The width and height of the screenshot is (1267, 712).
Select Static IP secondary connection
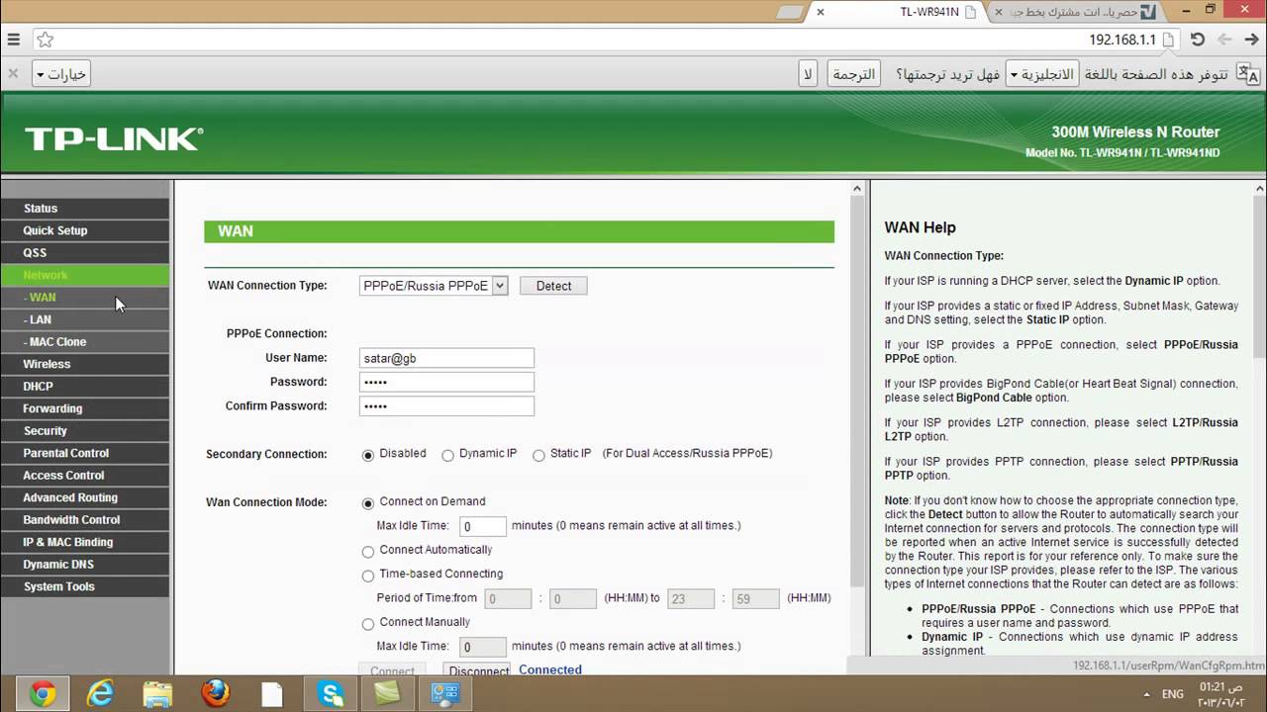click(x=538, y=455)
